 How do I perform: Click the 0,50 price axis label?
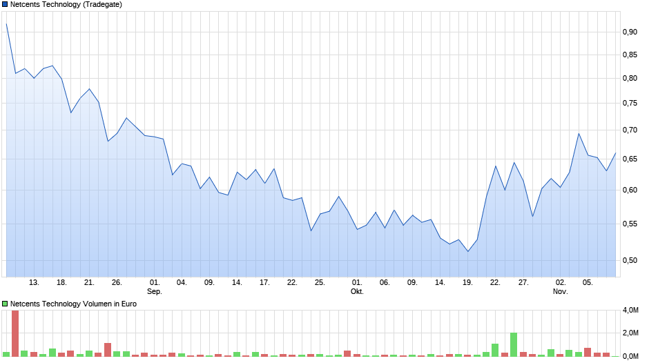pyautogui.click(x=630, y=260)
